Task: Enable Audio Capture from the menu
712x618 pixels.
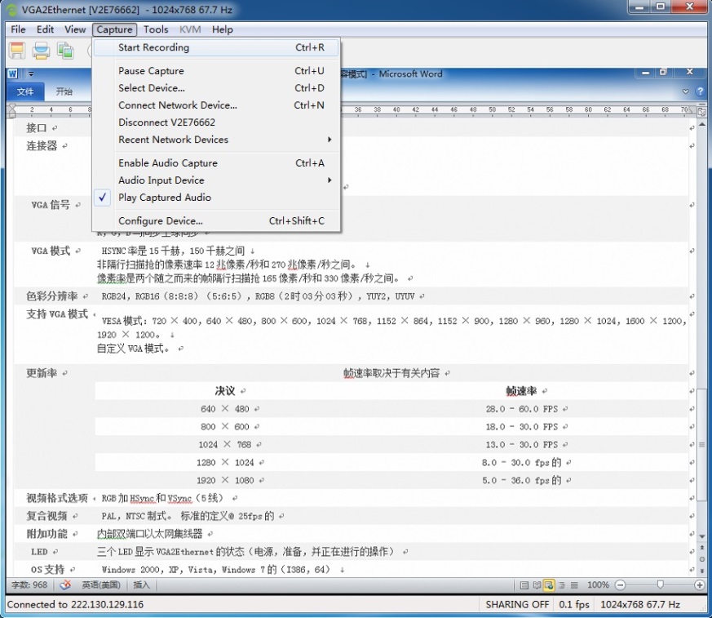Action: pyautogui.click(x=167, y=163)
